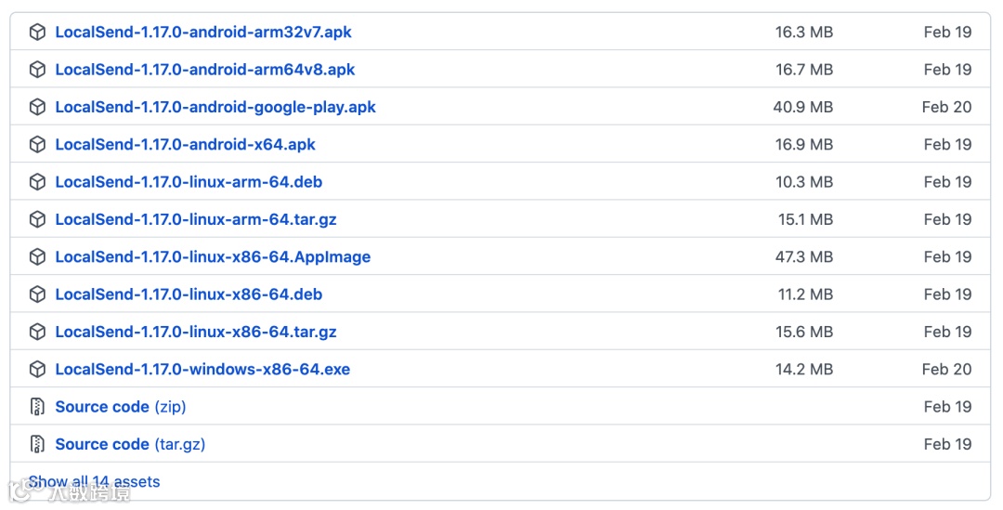
Task: Click package icon beside android-google-play.apk
Action: 38,107
